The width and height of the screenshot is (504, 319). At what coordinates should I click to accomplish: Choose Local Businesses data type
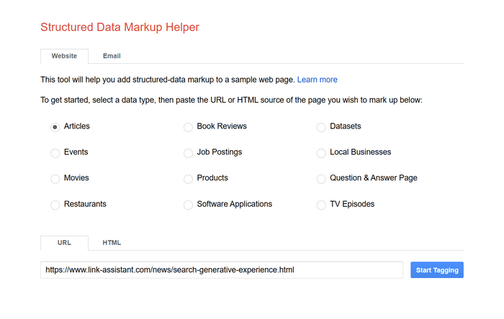(321, 153)
